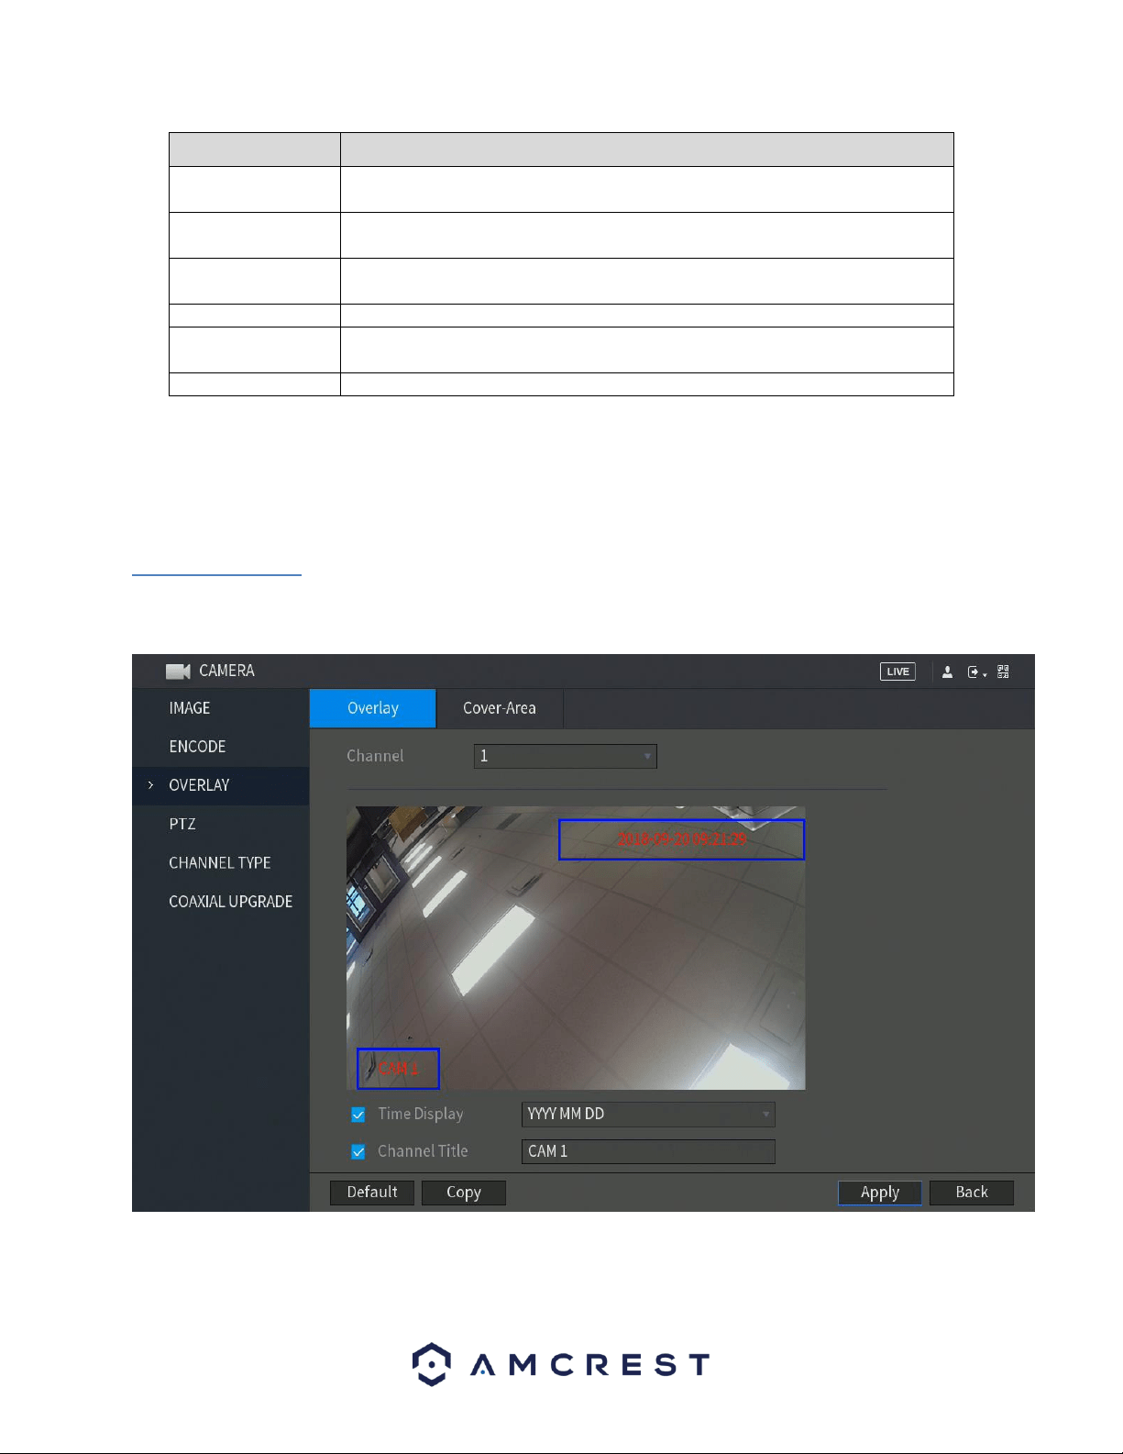Click the Copy button

click(x=464, y=1193)
